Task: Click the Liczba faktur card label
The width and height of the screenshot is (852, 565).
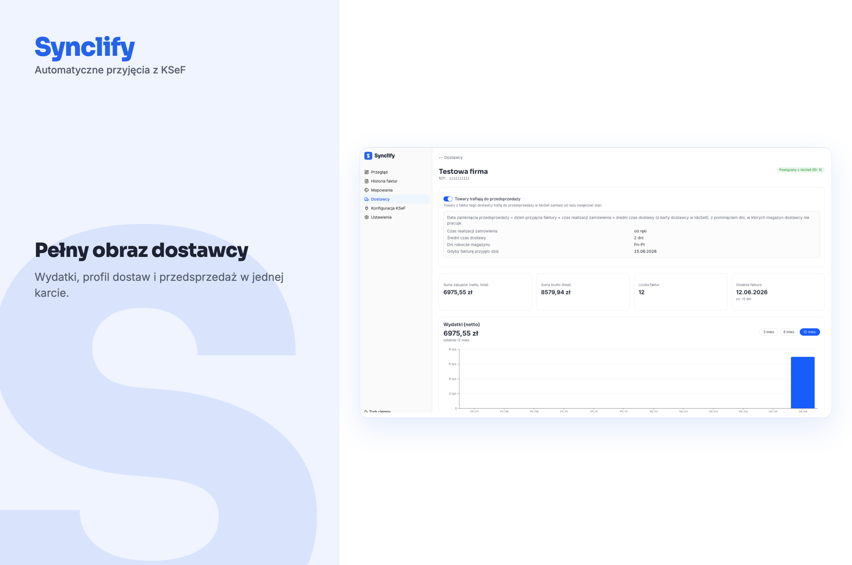Action: (x=649, y=285)
